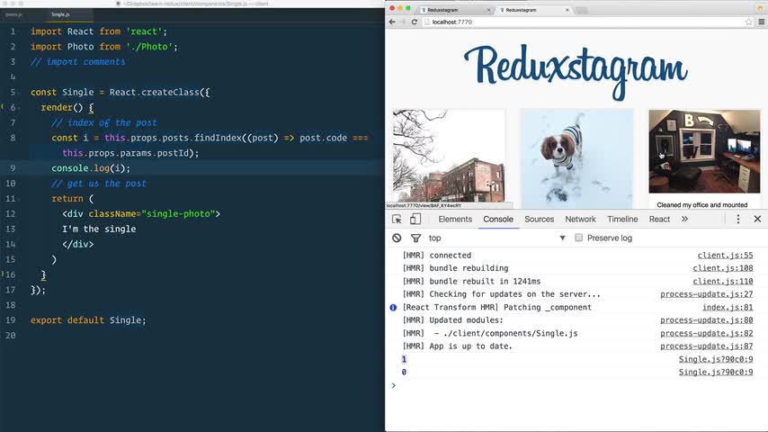Switch to the React DevTools tab

click(x=659, y=220)
